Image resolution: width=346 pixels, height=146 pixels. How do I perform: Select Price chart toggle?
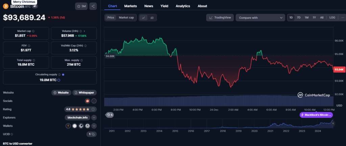coord(110,18)
